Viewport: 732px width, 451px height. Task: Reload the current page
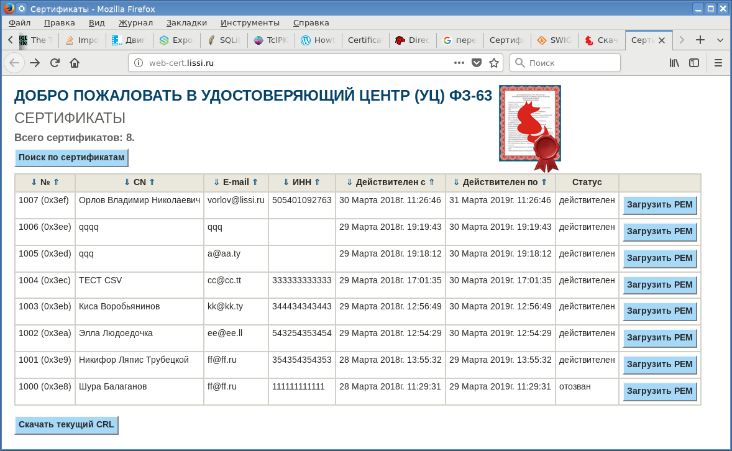[x=55, y=63]
